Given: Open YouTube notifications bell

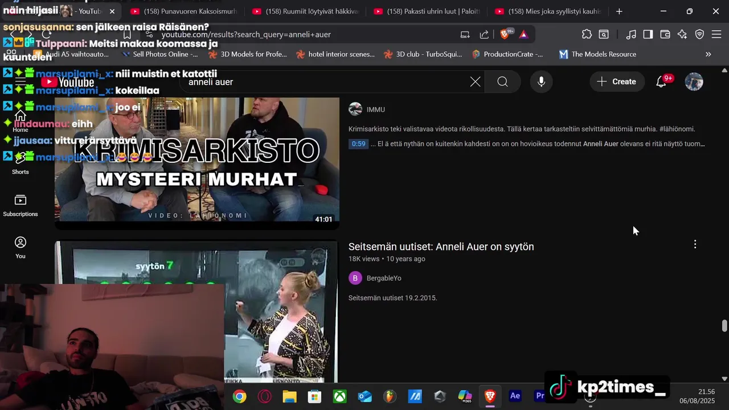Looking at the screenshot, I should 661,81.
